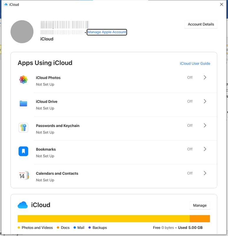Click the profile avatar picture
The image size is (228, 236).
[22, 32]
